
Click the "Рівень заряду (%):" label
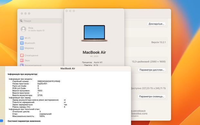(22, 107)
